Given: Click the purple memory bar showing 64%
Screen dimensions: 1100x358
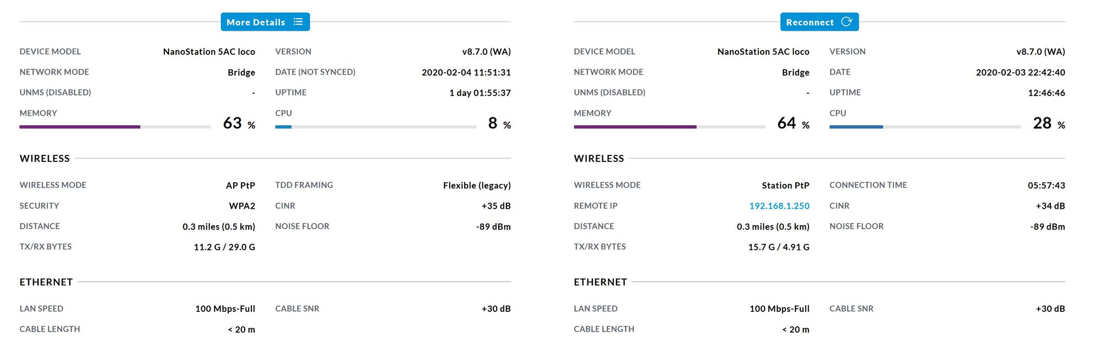Looking at the screenshot, I should point(635,127).
